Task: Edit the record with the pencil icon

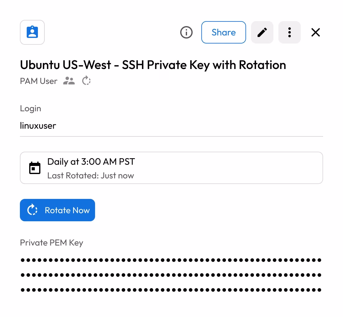Action: (x=262, y=32)
